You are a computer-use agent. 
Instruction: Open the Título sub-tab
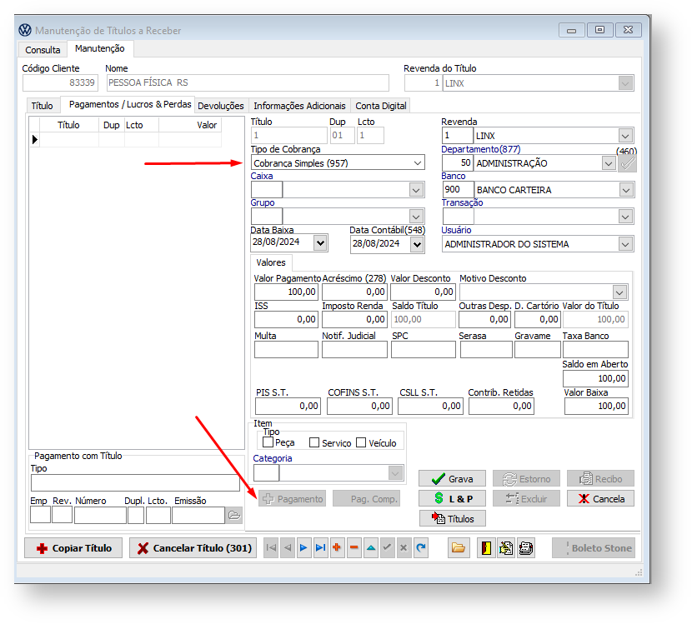tap(42, 106)
